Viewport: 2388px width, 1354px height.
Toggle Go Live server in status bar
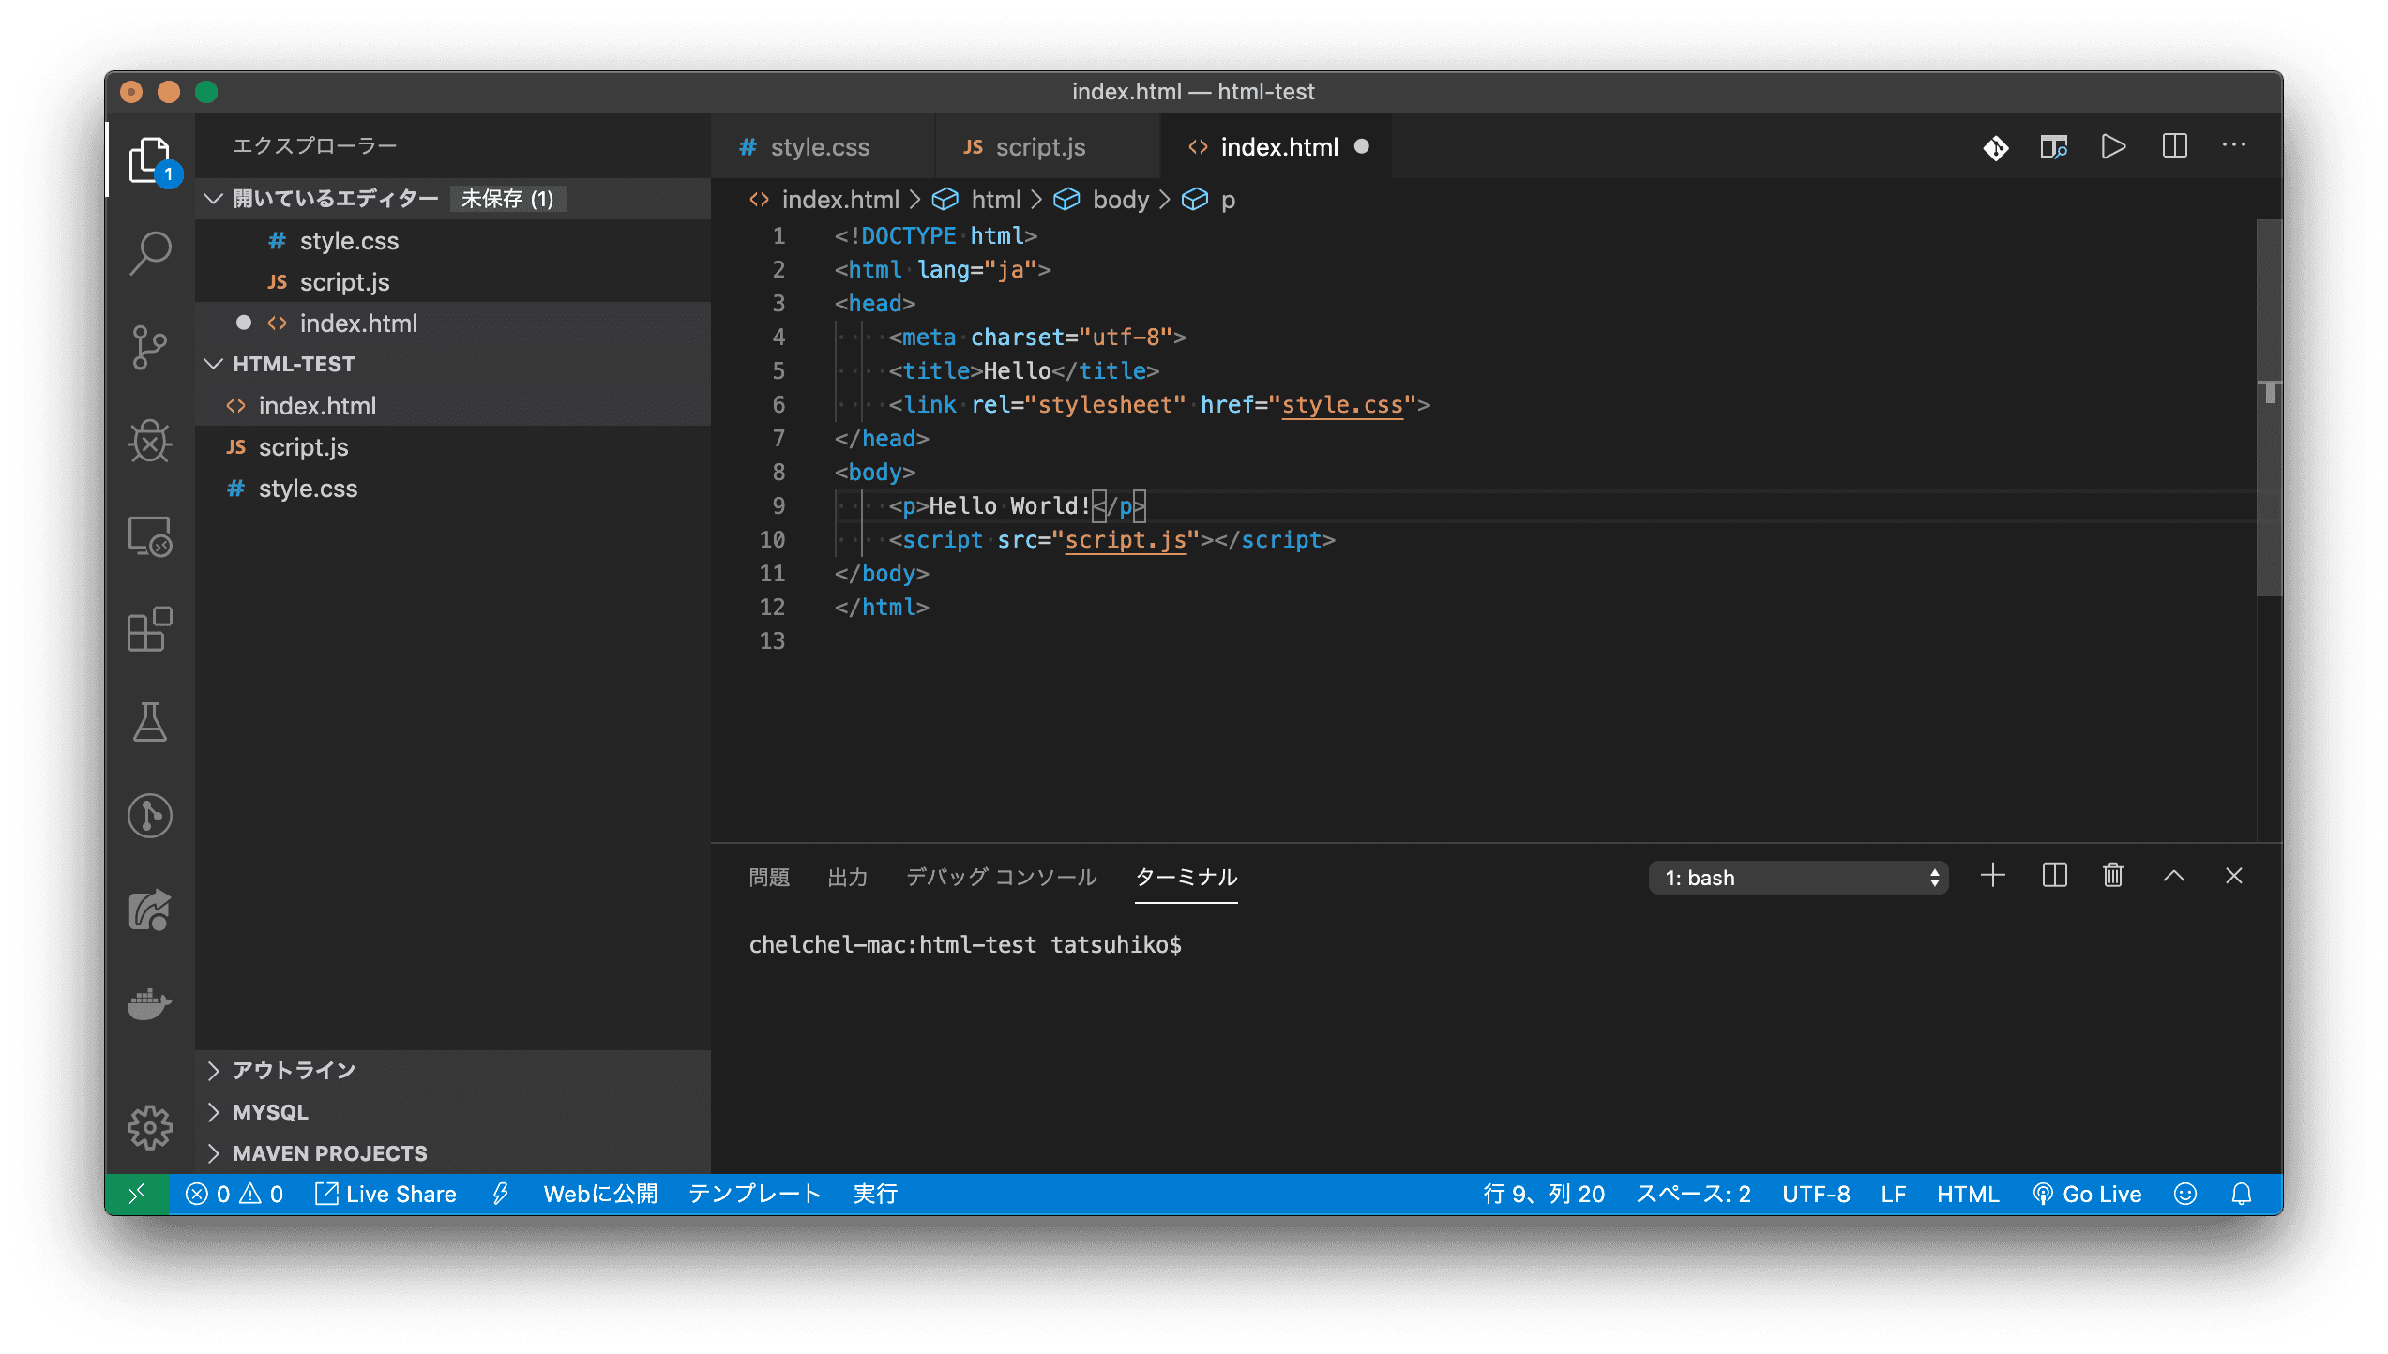(2088, 1194)
